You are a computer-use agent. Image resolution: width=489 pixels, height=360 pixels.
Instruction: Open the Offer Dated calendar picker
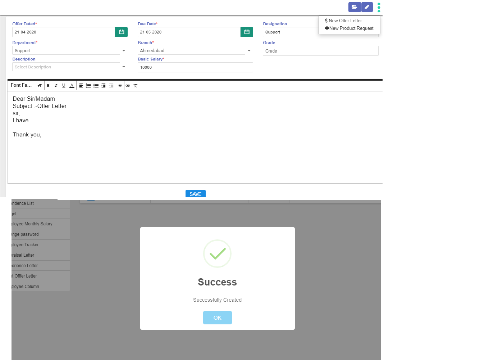pos(121,32)
